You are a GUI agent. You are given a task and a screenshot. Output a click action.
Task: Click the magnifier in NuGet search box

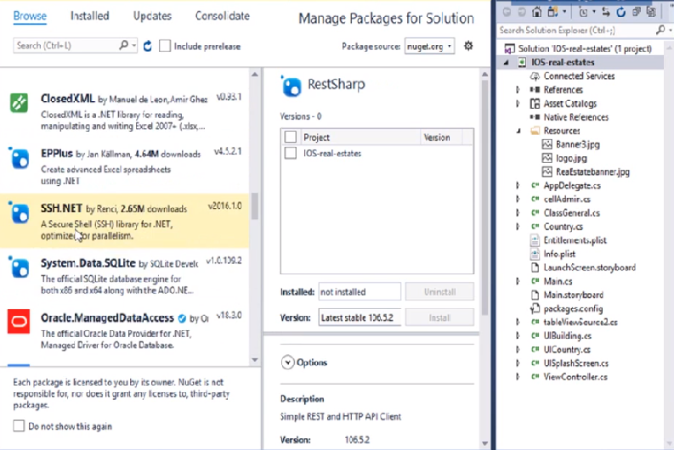tap(123, 45)
